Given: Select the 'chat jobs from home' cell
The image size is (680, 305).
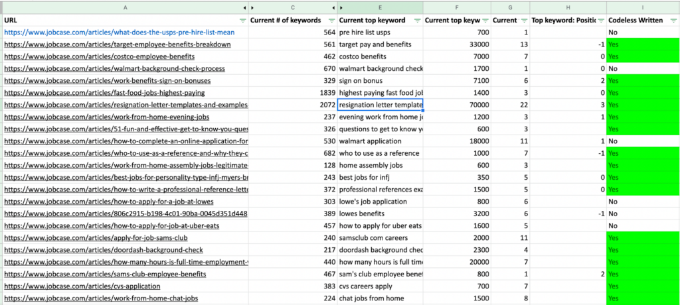Looking at the screenshot, I should pyautogui.click(x=381, y=299).
